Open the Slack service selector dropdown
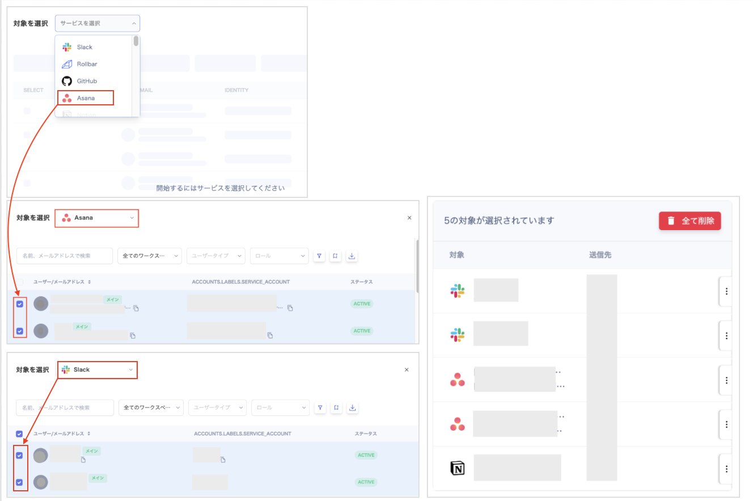753x501 pixels. click(x=98, y=370)
